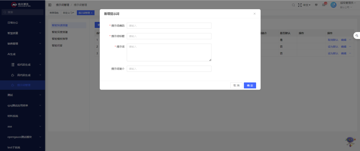Viewport: 360px width, 151px height.
Task: Expand the 日常办公 sidebar menu
Action: pos(22,23)
